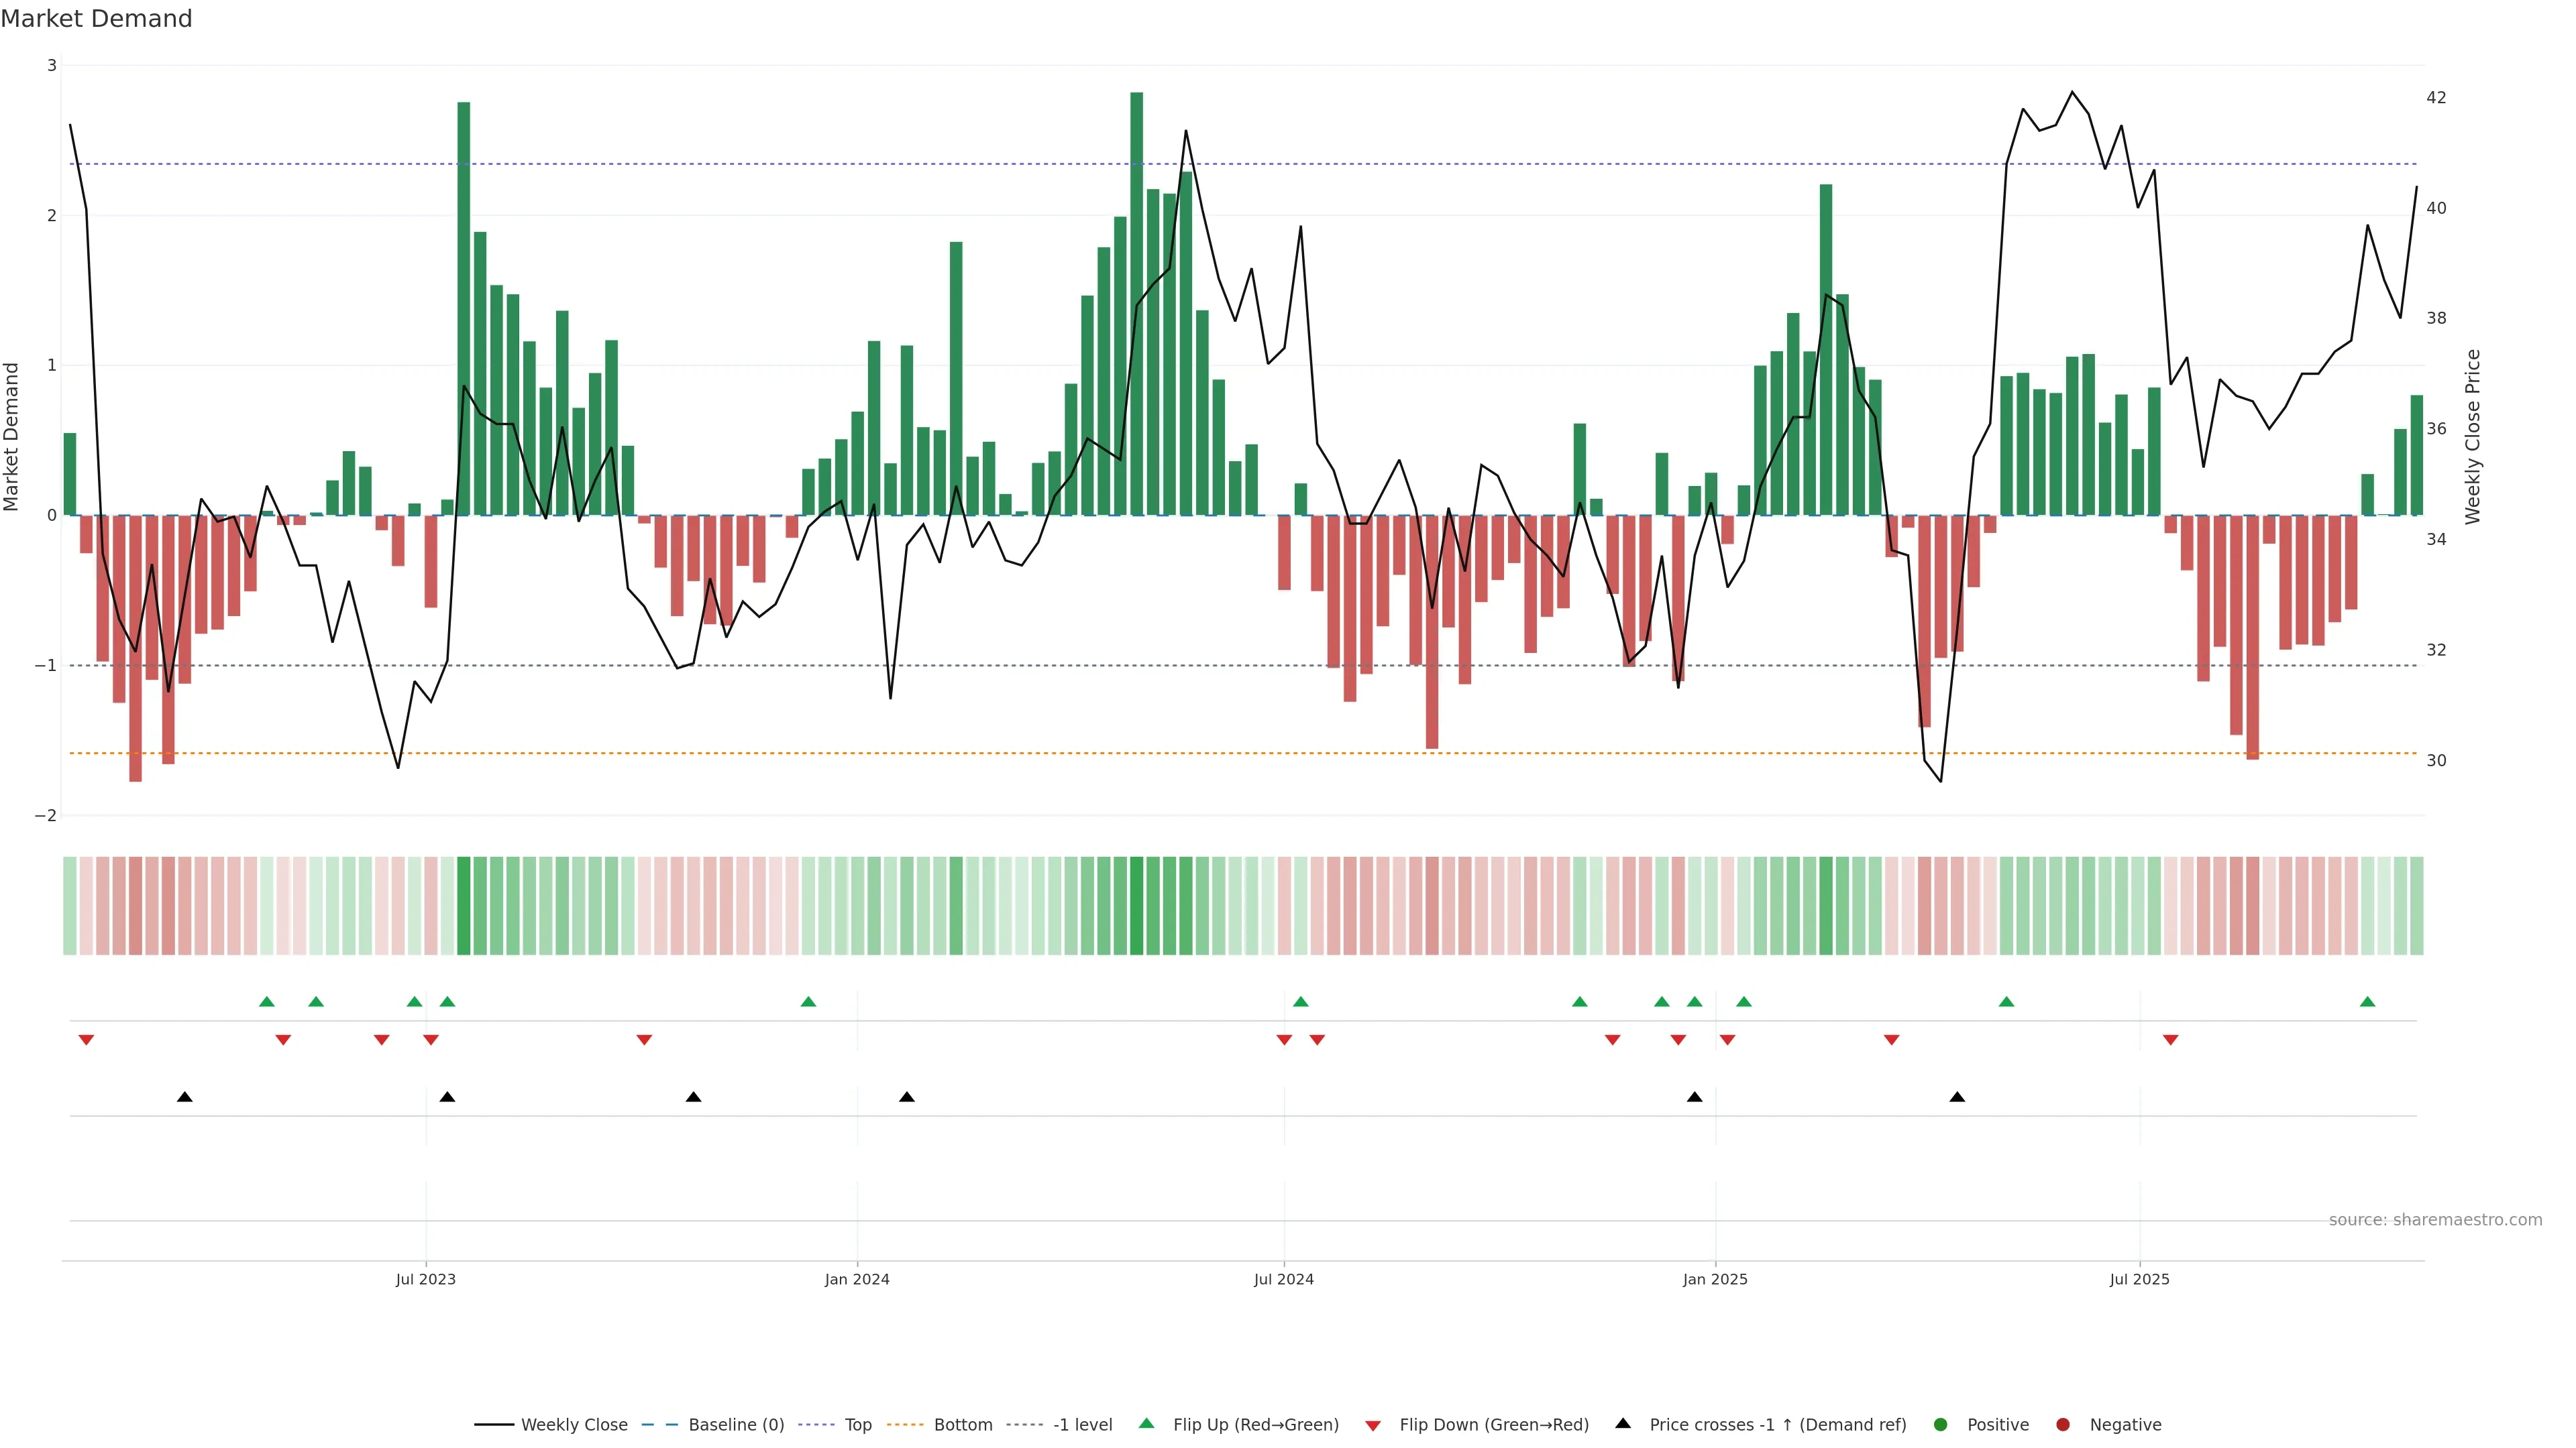Click the rightmost green flip-up triangle marker
The image size is (2576, 1448).
tap(2367, 1002)
